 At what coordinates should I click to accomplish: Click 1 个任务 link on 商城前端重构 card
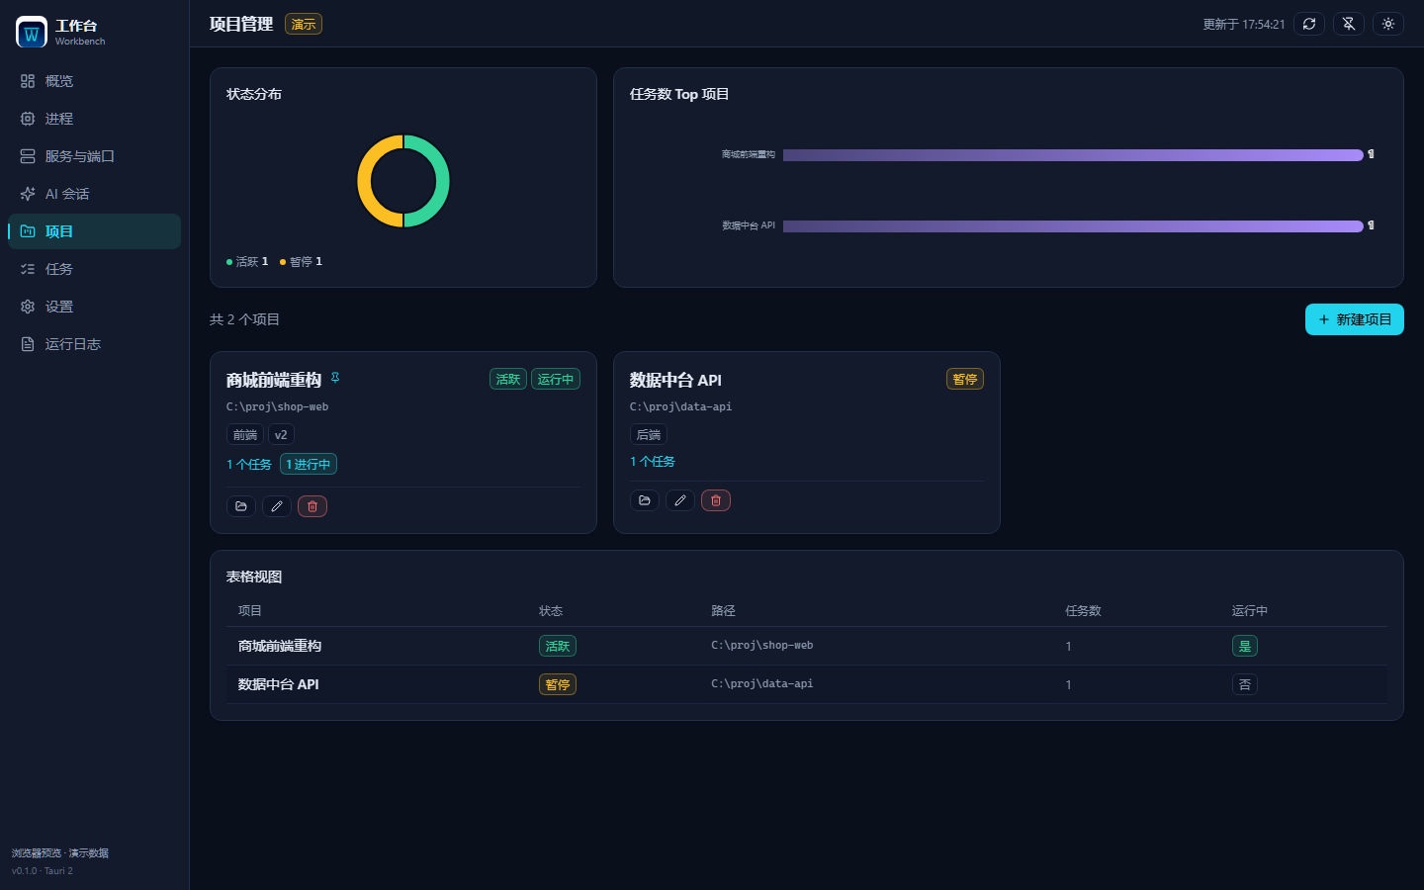point(249,464)
